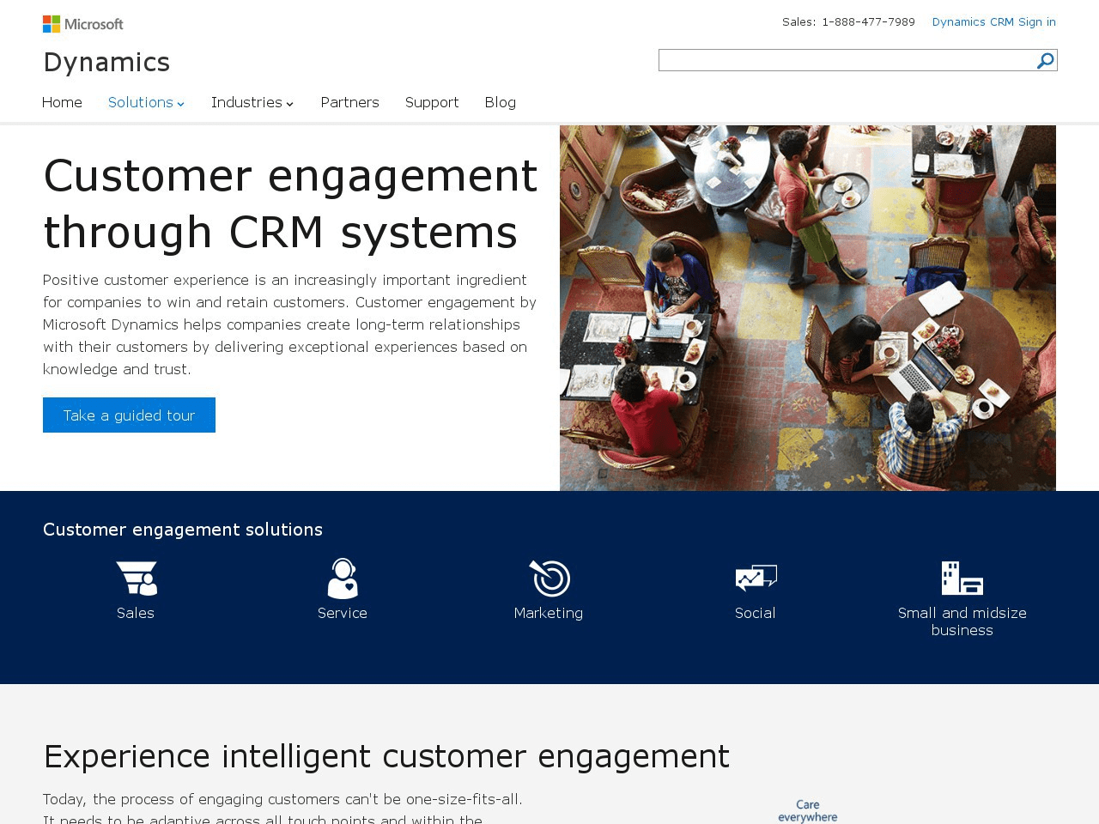Click Experience intelligent customer engagement heading
Viewport: 1099px width, 824px height.
pyautogui.click(x=386, y=756)
